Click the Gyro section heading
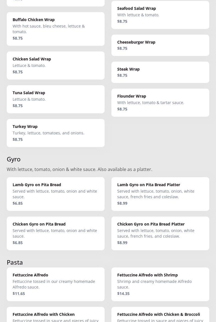 coord(14,159)
